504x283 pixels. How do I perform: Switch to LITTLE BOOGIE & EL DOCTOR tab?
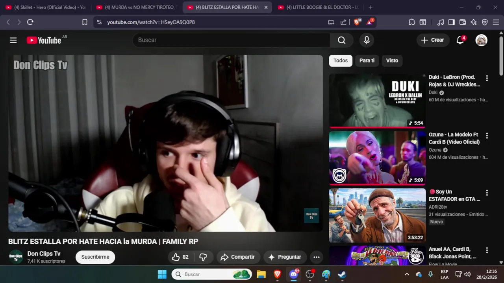pos(319,7)
